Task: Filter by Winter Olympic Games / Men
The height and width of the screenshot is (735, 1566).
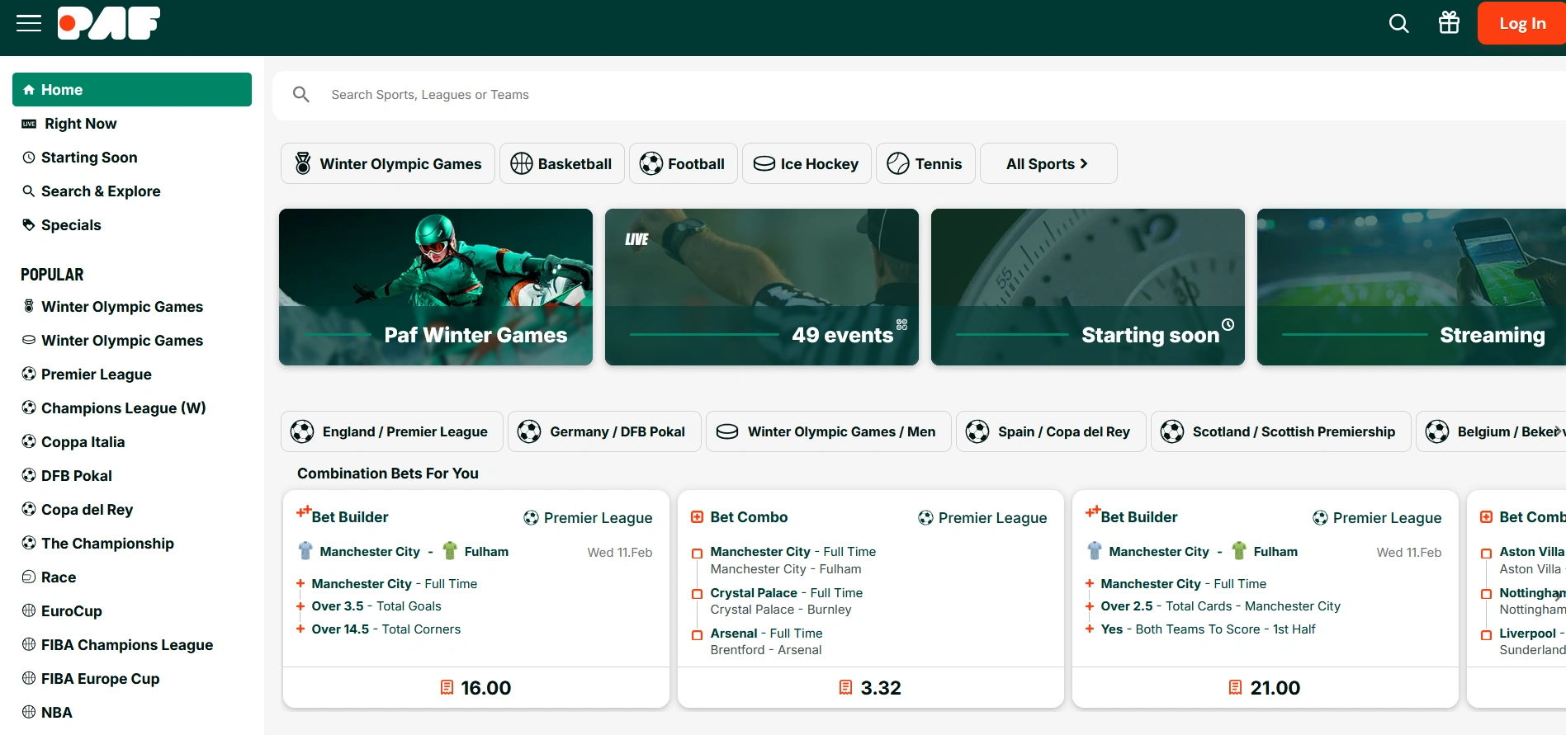Action: click(829, 431)
